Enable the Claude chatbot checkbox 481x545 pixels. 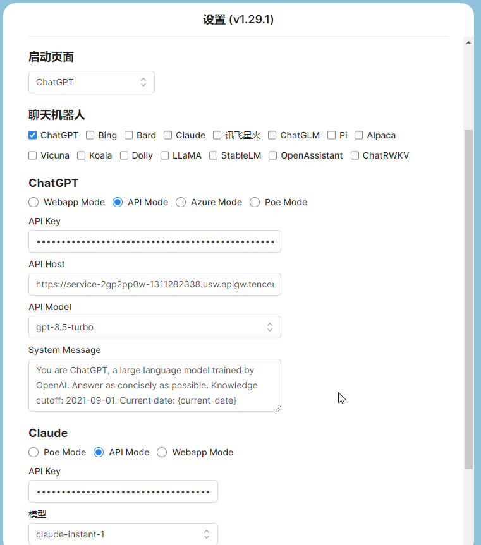click(x=167, y=135)
